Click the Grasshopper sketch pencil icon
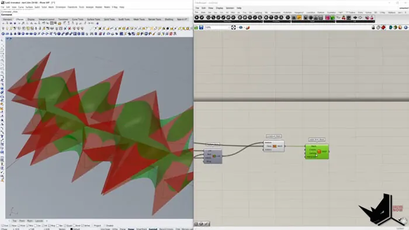Image resolution: width=409 pixels, height=230 pixels. [248, 27]
